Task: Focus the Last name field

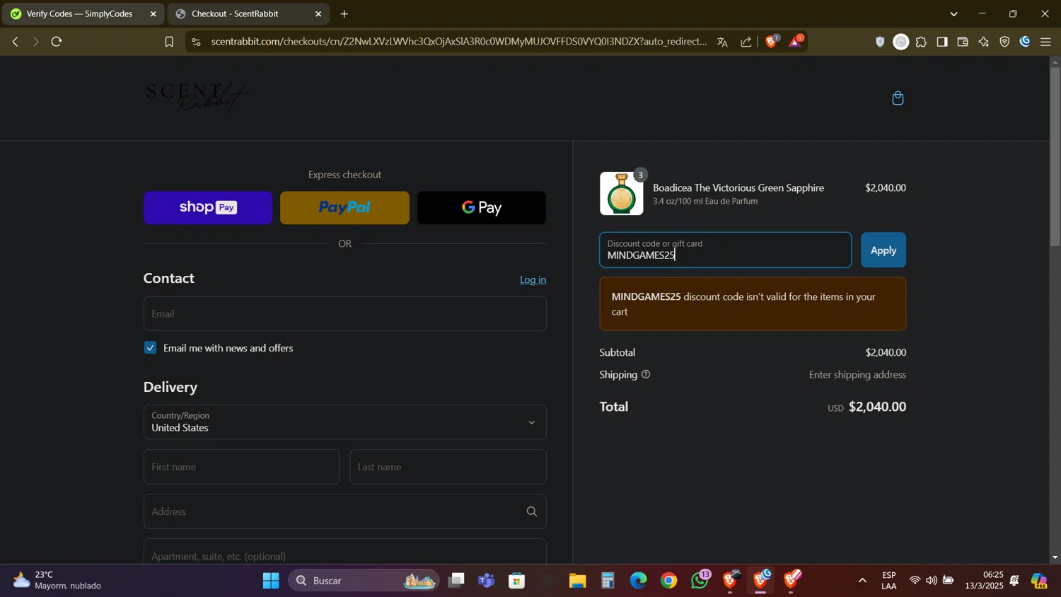Action: click(x=448, y=467)
